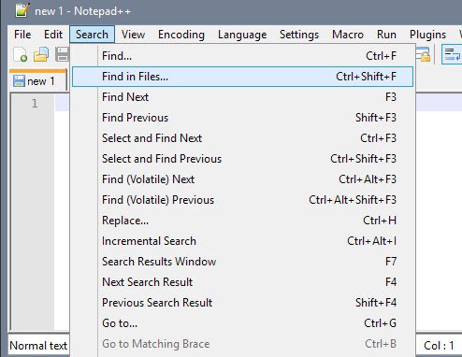
Task: Close the open Search menu
Action: click(92, 35)
